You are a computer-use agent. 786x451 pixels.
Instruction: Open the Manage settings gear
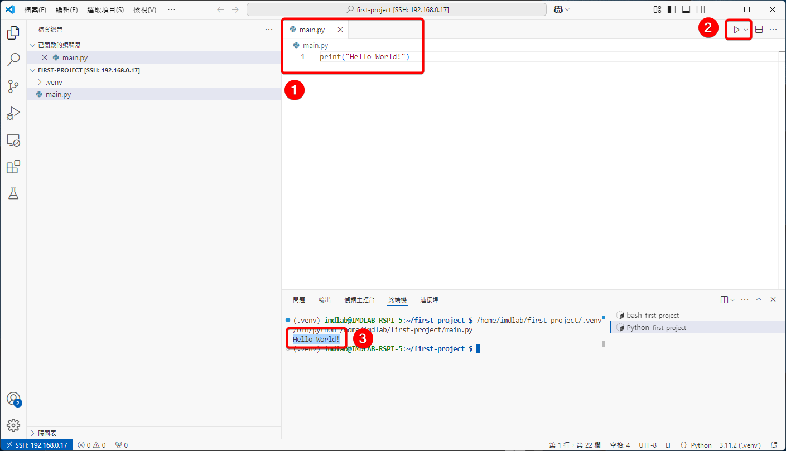click(13, 425)
